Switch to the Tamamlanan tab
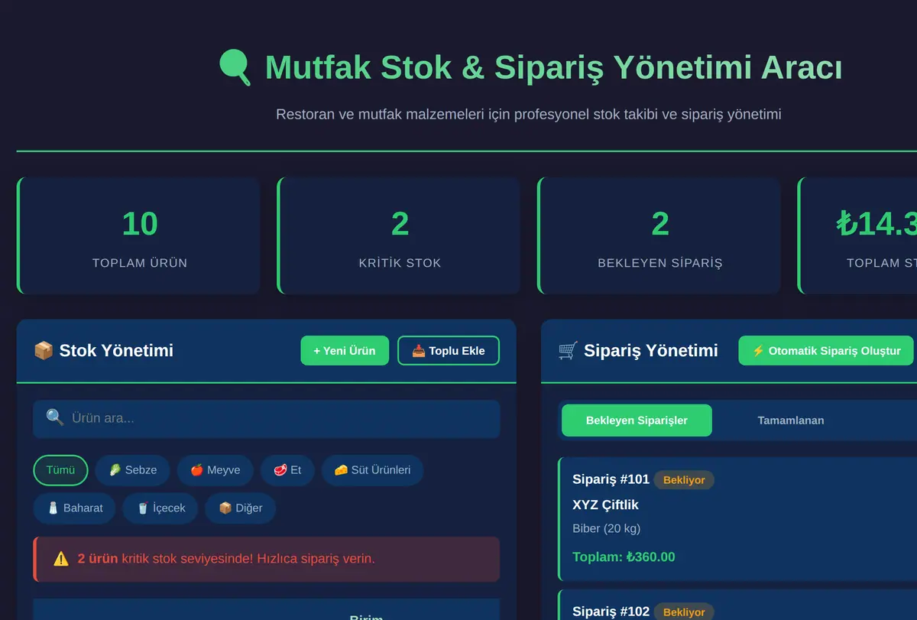This screenshot has width=917, height=620. (x=791, y=420)
